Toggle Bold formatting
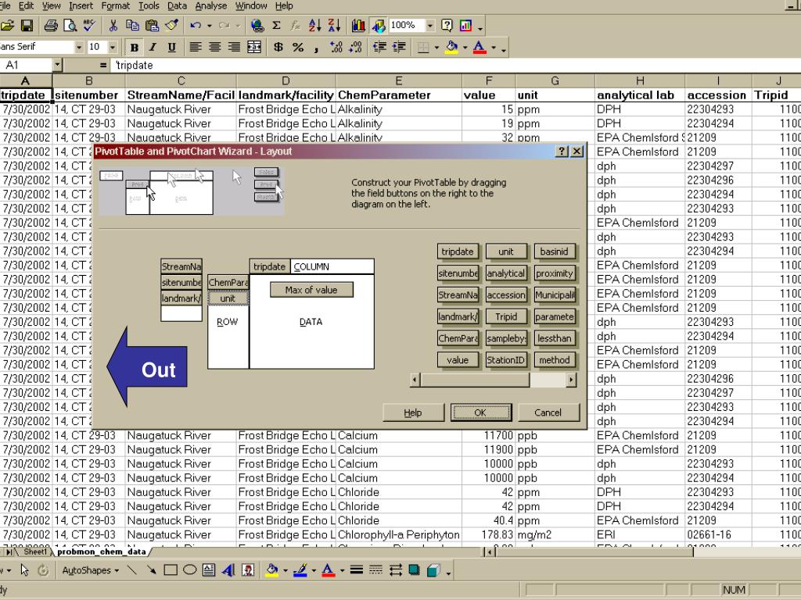The width and height of the screenshot is (801, 600). [x=135, y=48]
